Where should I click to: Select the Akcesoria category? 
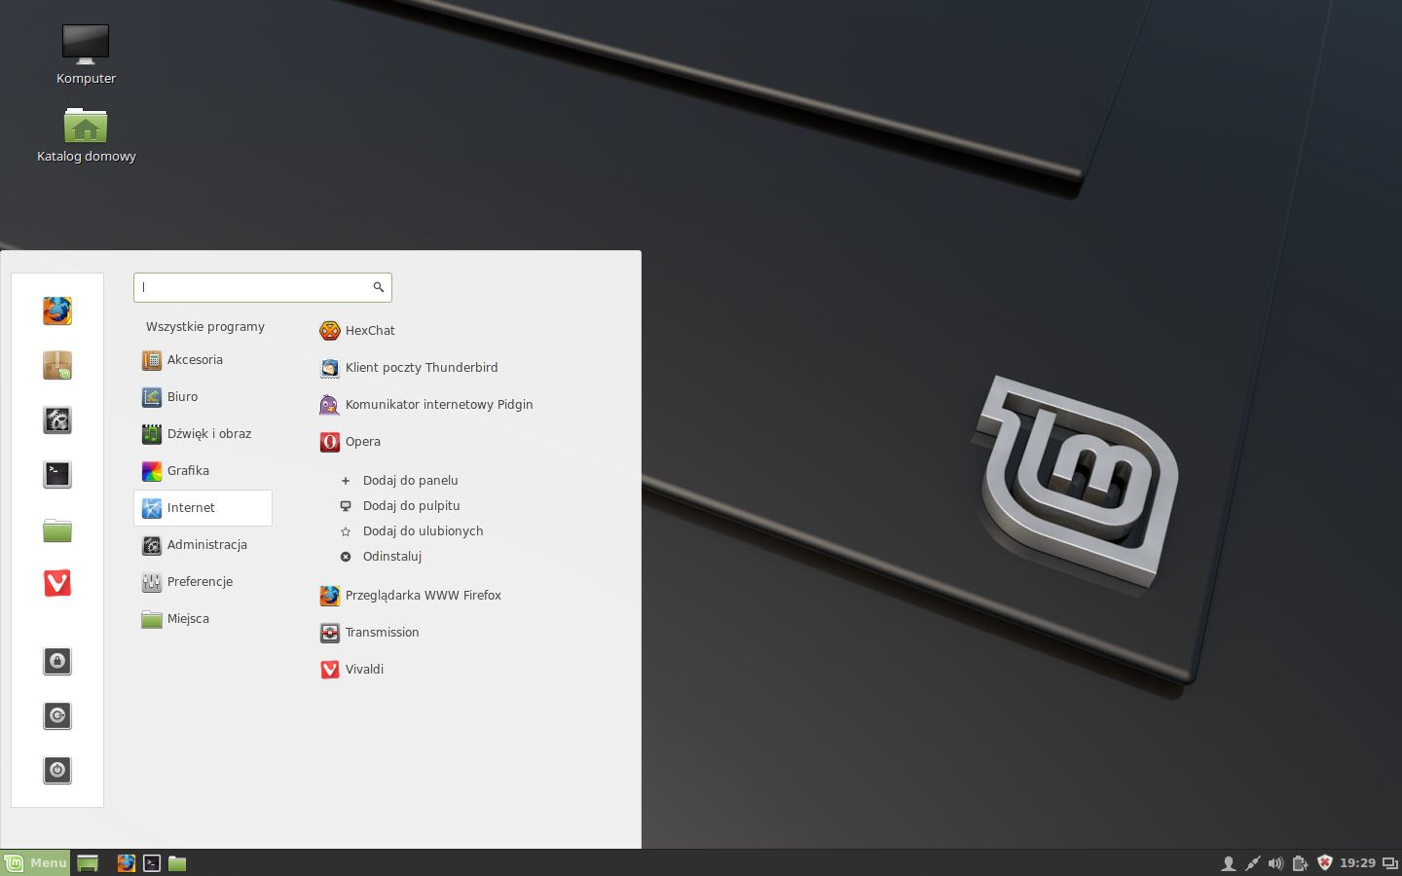pyautogui.click(x=203, y=360)
